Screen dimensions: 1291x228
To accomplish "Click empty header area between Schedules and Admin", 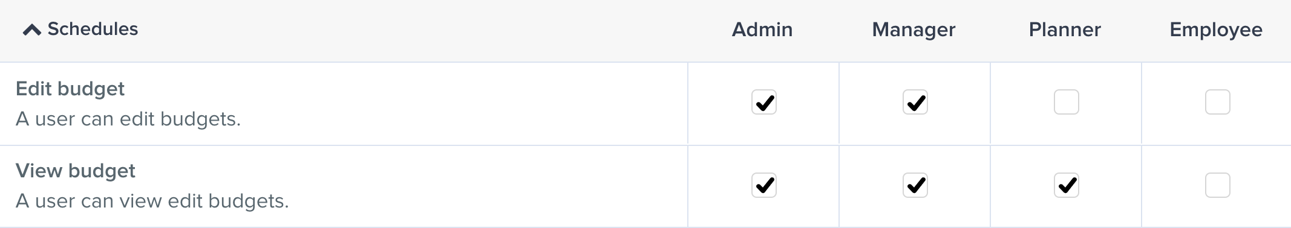I will point(423,30).
